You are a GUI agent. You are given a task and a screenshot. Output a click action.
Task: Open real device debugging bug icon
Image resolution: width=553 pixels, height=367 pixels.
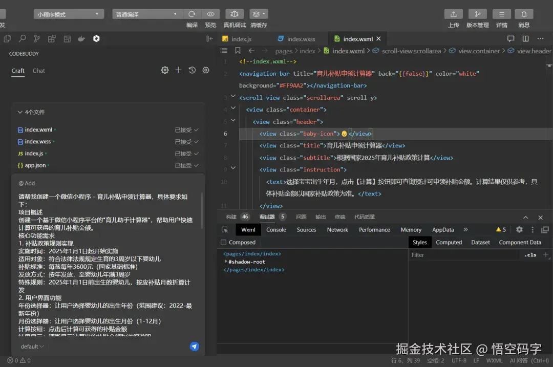(235, 14)
